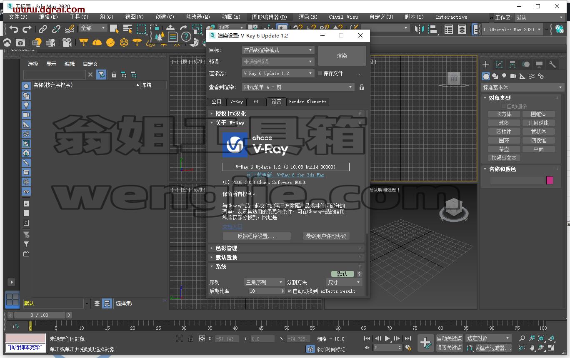Toggle Display Cameras filter in Scene Explorer

pos(26,115)
